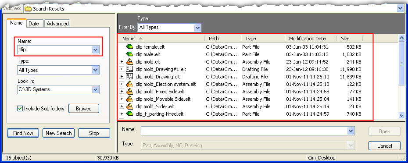
Task: Expand the clip mold_Ejection system.elt row
Action: (121, 84)
